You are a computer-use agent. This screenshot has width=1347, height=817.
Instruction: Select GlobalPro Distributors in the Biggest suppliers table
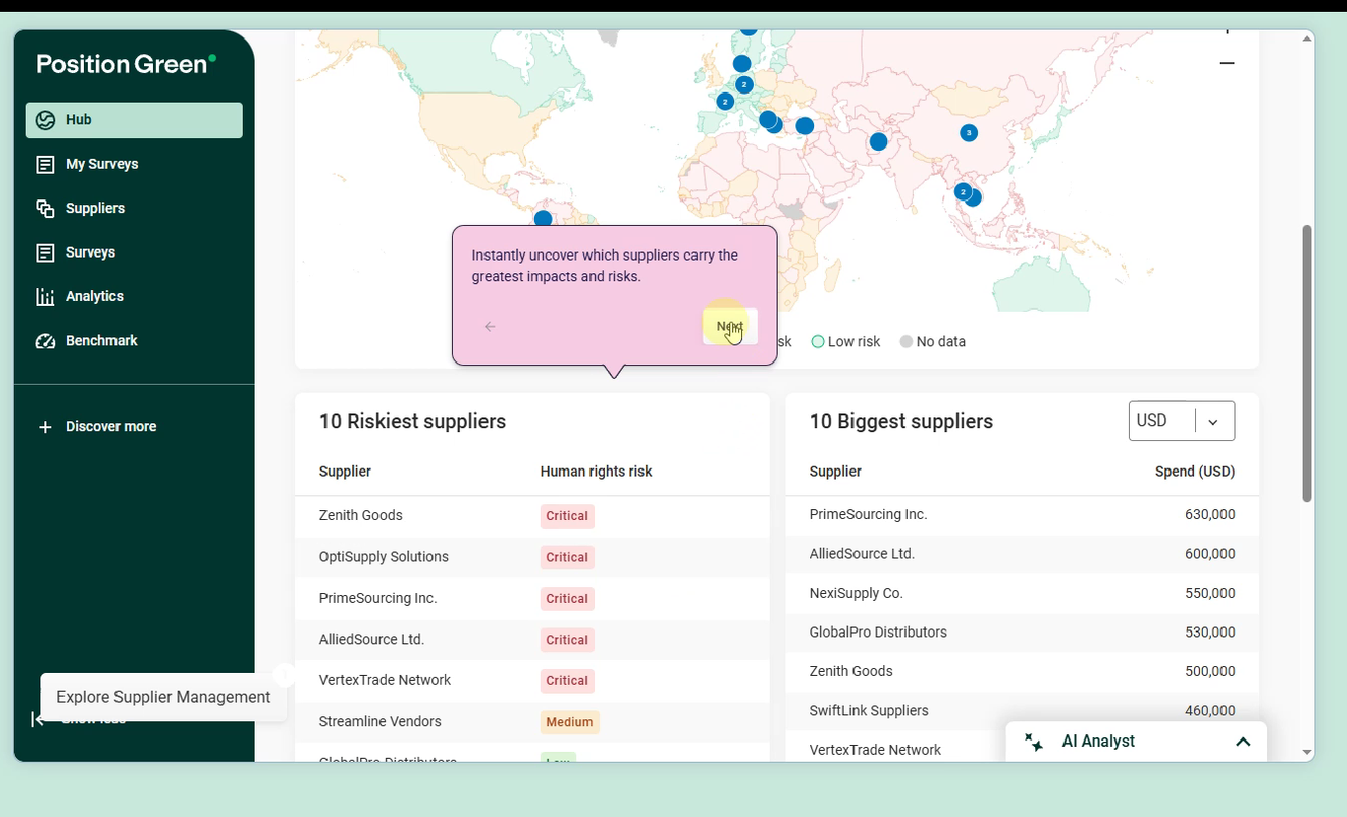(878, 632)
